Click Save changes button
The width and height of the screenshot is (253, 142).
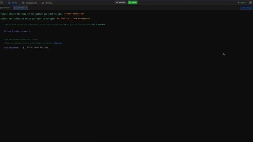pos(246,8)
